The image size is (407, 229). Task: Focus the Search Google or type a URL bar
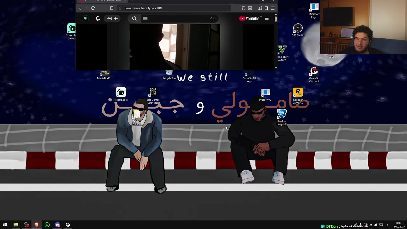(173, 8)
